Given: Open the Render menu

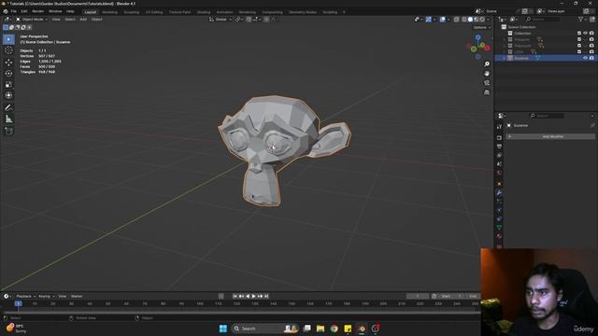Looking at the screenshot, I should click(x=37, y=12).
